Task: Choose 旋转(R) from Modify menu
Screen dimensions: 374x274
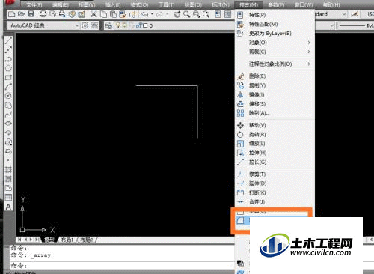Action: point(275,135)
